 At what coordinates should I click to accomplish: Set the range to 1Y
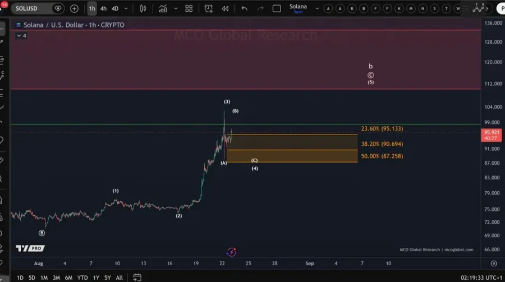pyautogui.click(x=96, y=278)
